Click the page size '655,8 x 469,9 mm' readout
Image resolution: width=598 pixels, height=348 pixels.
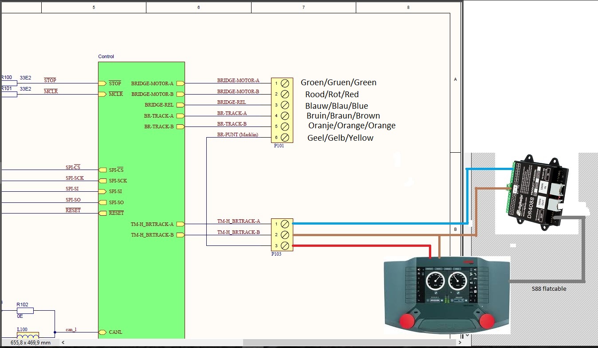(x=31, y=343)
